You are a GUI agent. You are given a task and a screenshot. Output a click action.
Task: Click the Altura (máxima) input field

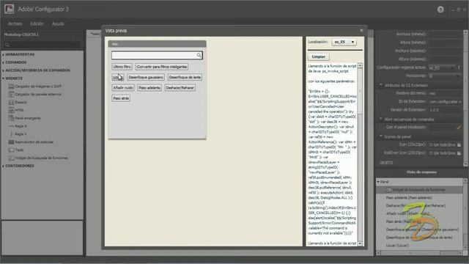point(444,59)
